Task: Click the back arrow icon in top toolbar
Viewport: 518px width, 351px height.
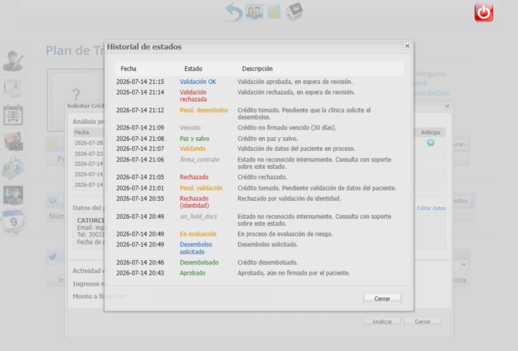Action: click(x=234, y=12)
